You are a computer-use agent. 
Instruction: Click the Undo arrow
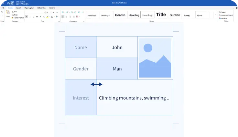pyautogui.click(x=2, y=12)
